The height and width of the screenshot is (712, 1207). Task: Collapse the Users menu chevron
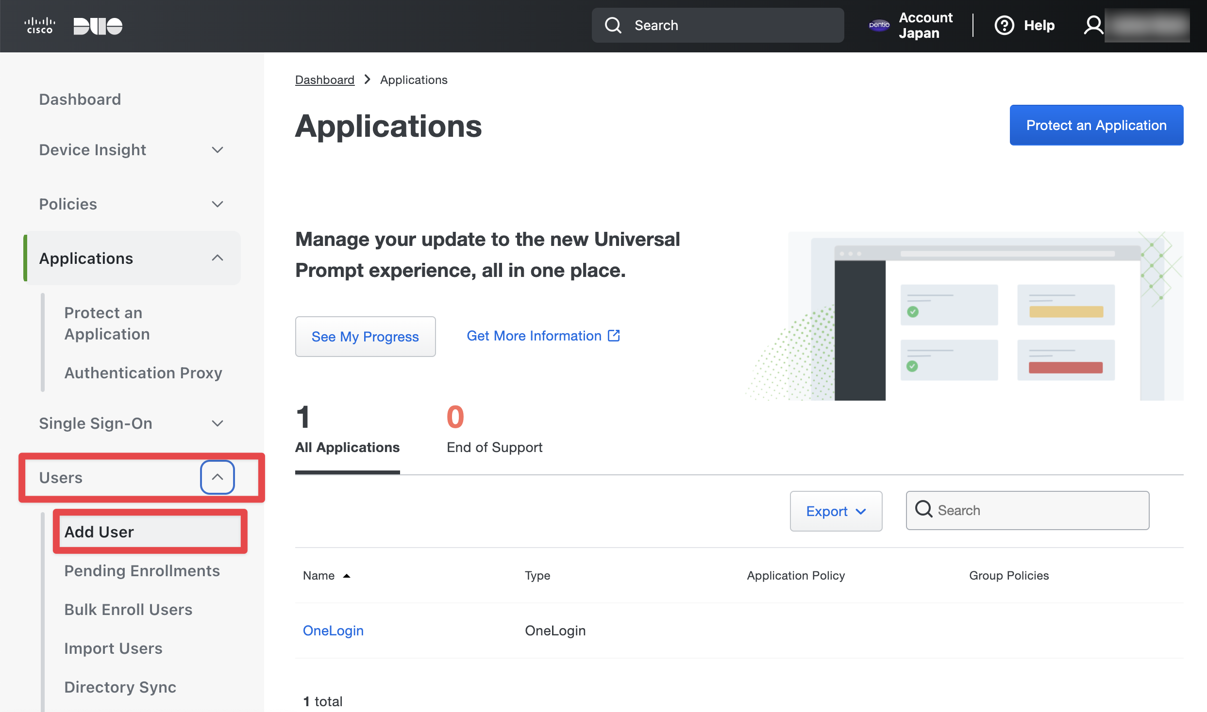pyautogui.click(x=218, y=477)
